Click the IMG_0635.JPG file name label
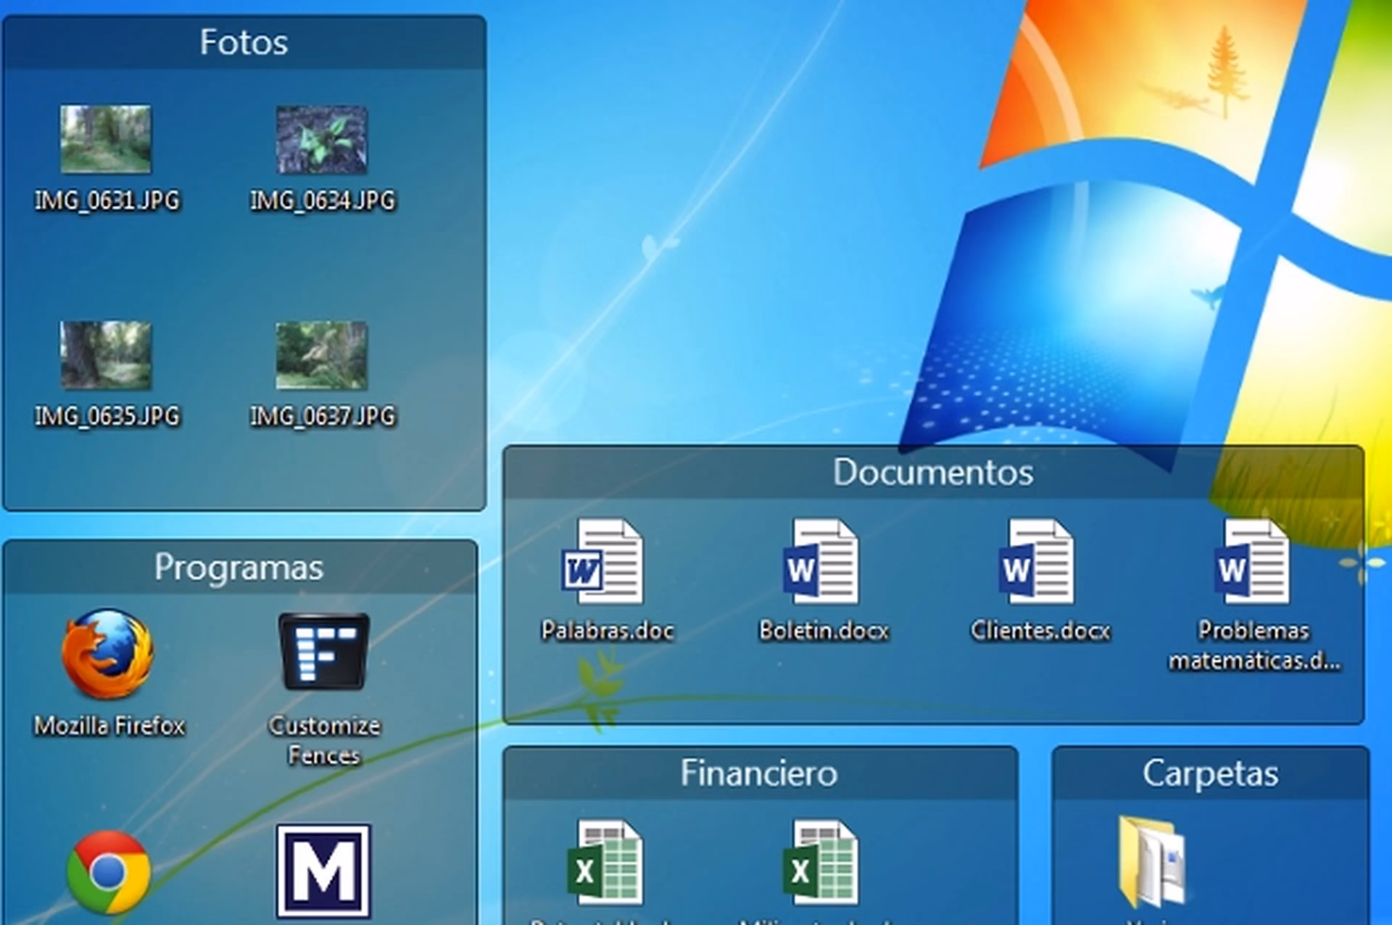1392x925 pixels. (107, 416)
